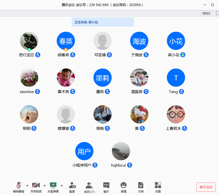Turn on camera with 开启视频 button

(36, 185)
